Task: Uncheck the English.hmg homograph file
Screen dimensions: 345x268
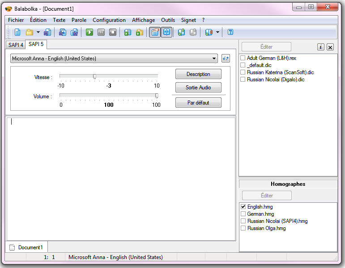Action: [243, 207]
